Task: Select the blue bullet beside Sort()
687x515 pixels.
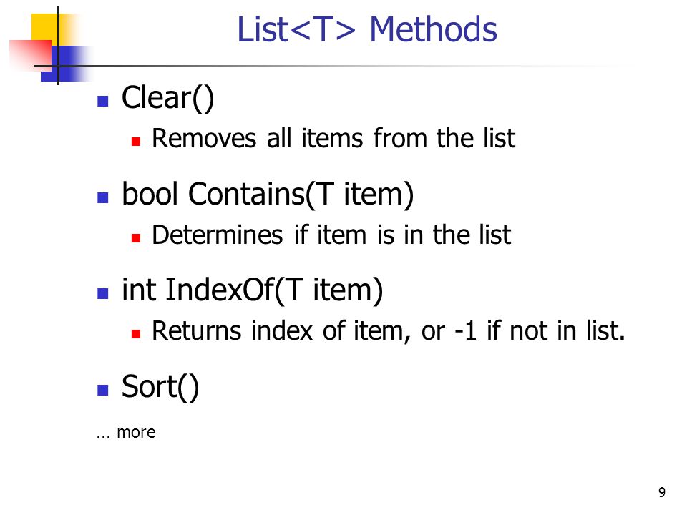Action: pos(103,390)
